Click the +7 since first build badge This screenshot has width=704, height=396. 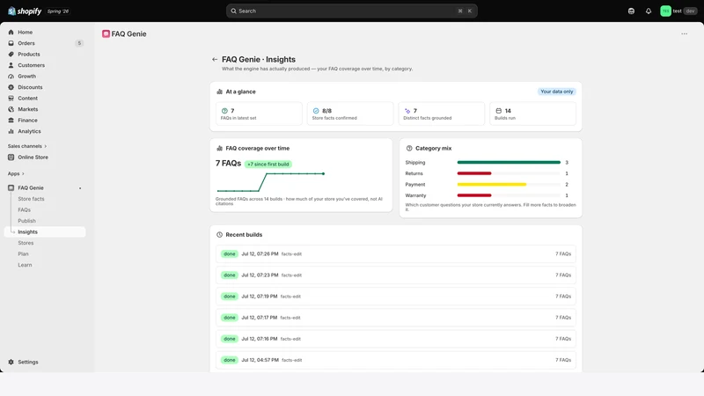pyautogui.click(x=268, y=165)
